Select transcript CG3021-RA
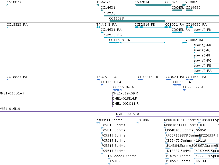This screenshot has width=219, height=165. (174, 25)
